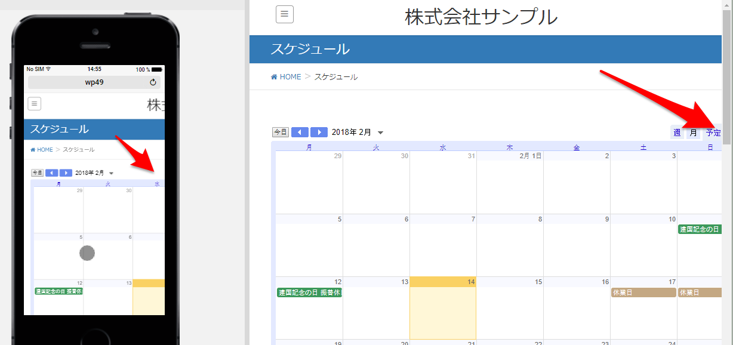Select the 月 (month) view tab
Viewport: 733px width, 345px height.
[x=693, y=132]
